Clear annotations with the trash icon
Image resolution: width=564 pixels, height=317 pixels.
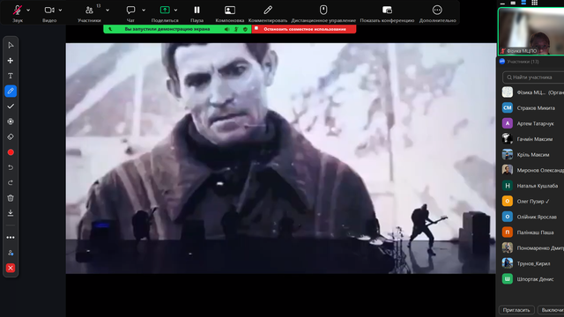pos(11,198)
